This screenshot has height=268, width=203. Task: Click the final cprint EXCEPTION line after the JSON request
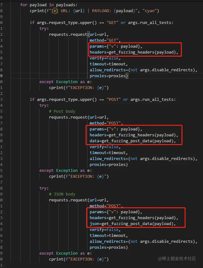point(79,259)
